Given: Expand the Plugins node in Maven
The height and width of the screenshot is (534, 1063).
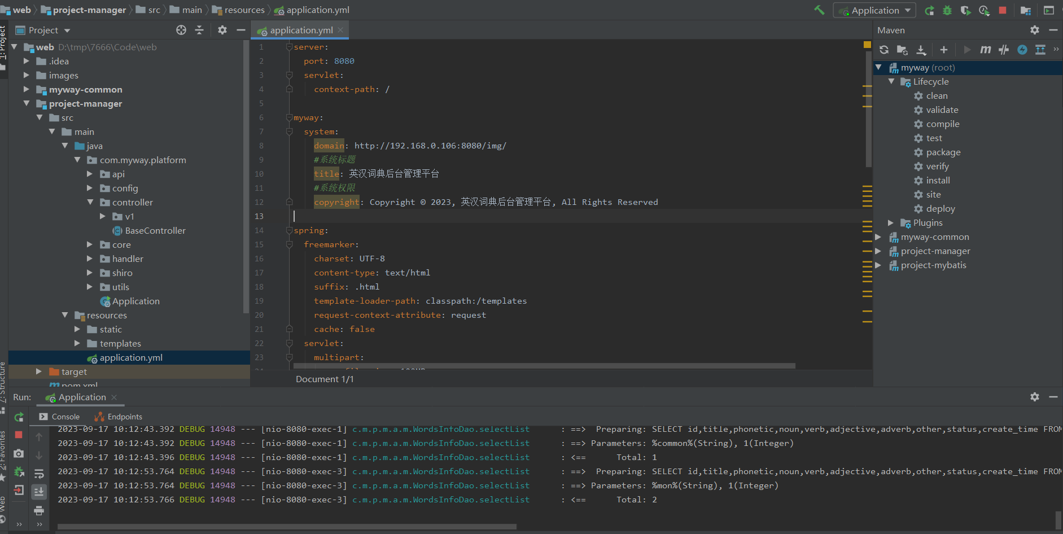Looking at the screenshot, I should point(891,223).
